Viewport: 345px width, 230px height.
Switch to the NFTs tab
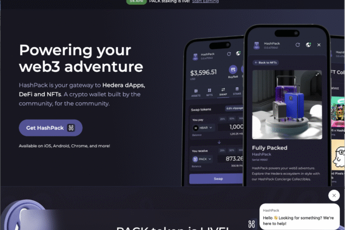tap(209, 92)
